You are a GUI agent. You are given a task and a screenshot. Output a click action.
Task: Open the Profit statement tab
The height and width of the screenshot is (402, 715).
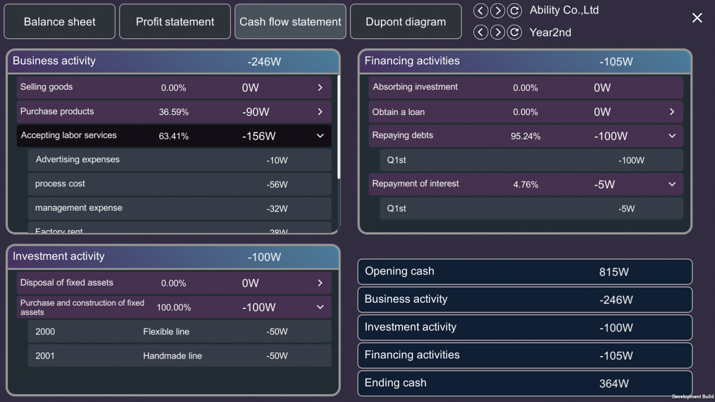point(175,22)
